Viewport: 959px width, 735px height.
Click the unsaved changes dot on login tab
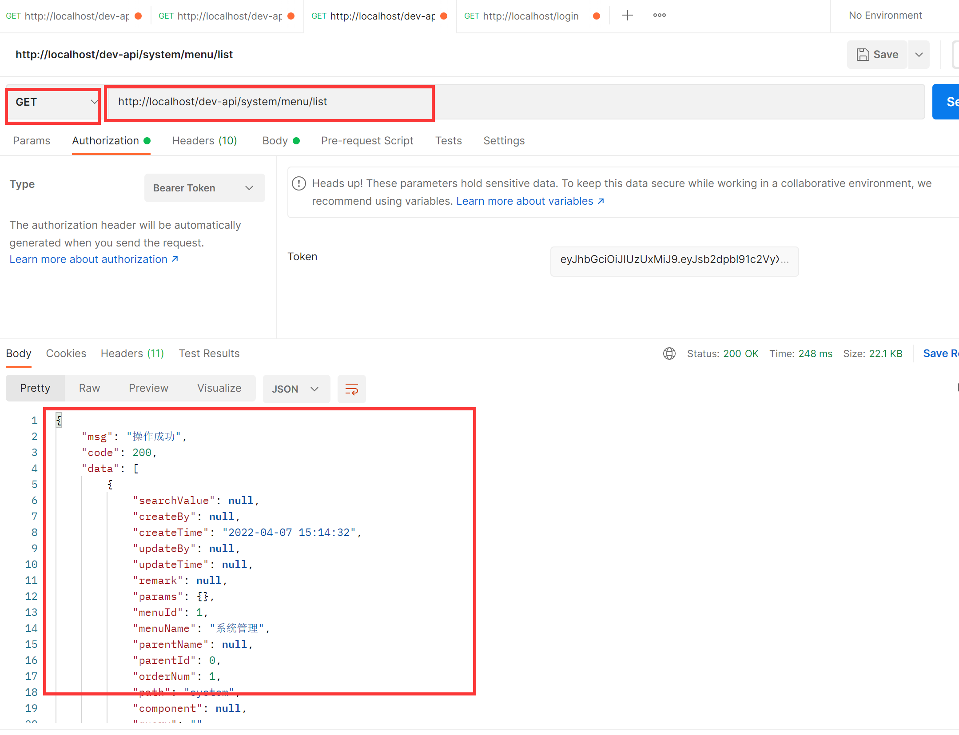click(596, 15)
